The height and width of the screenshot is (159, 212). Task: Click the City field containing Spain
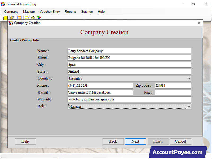[129, 65]
